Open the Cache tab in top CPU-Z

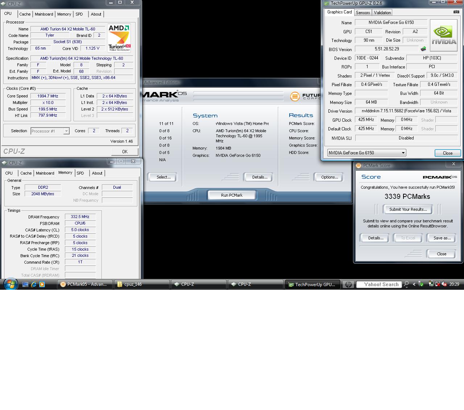[x=25, y=14]
